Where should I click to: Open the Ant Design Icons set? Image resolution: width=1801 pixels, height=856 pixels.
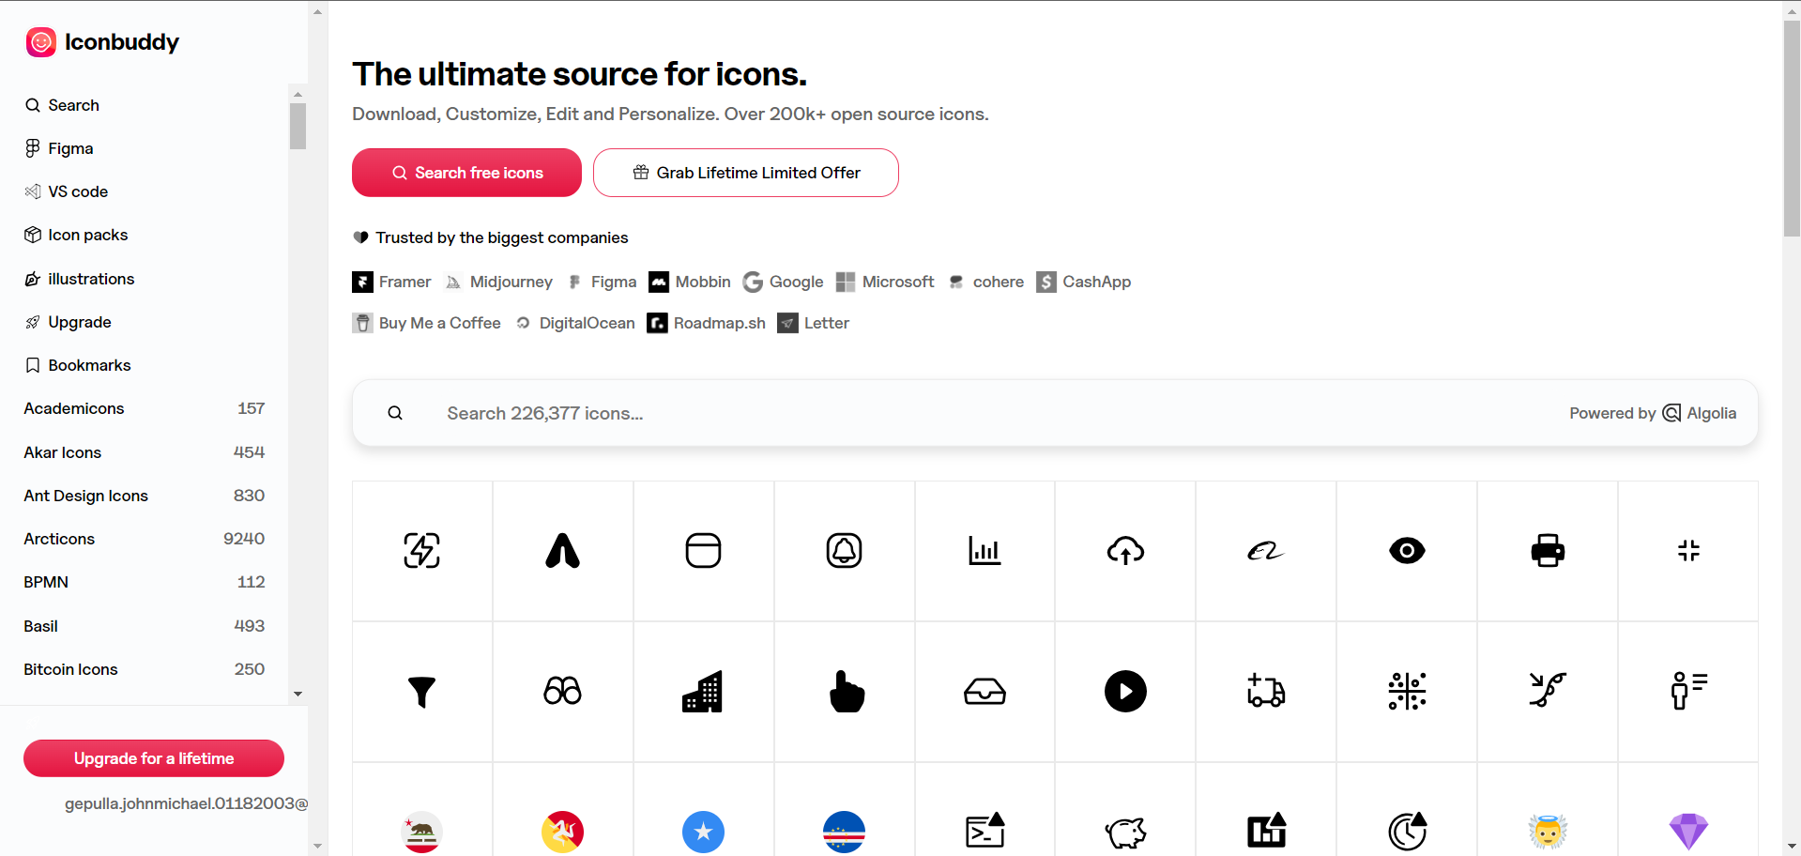[85, 496]
